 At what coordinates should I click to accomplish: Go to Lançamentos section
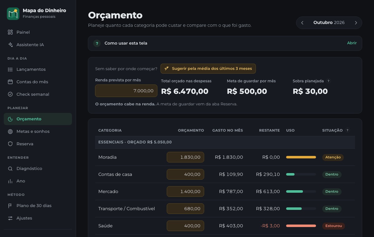coord(38,69)
